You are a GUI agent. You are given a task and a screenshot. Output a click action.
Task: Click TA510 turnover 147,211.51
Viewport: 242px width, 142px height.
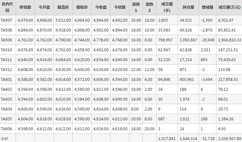228,50
